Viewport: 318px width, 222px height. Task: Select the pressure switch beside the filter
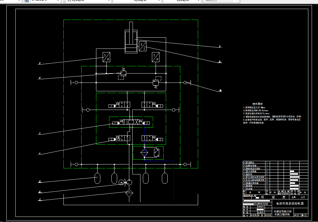coord(156,153)
